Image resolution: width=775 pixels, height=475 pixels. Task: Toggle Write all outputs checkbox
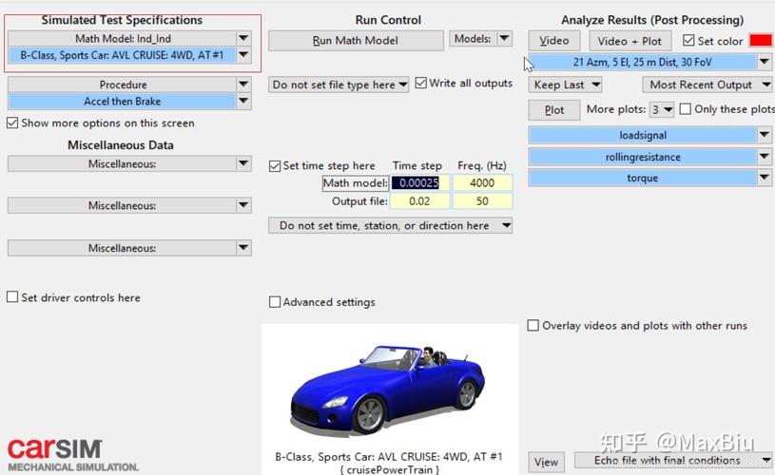(421, 84)
